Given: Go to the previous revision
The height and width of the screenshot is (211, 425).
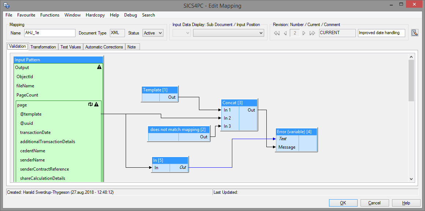Looking at the screenshot, I should 285,33.
